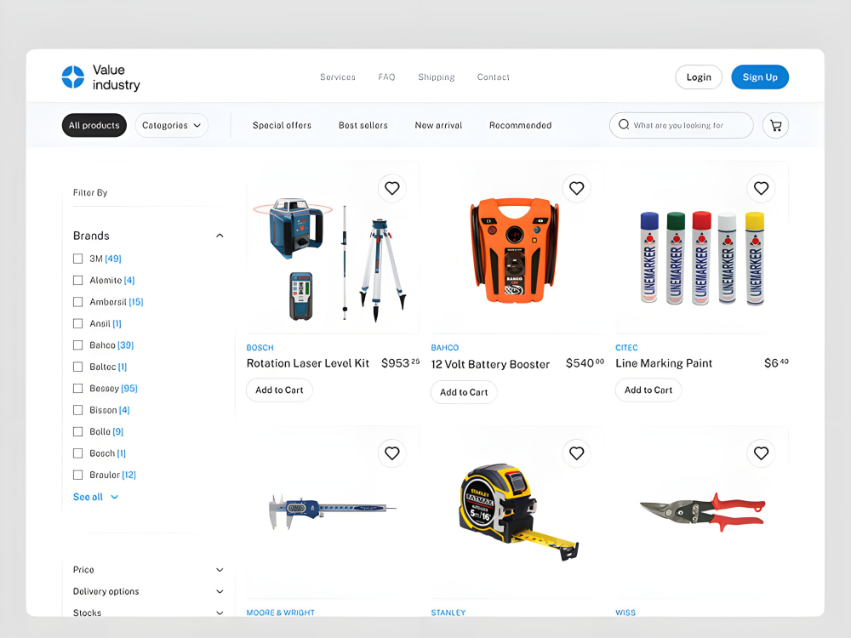This screenshot has width=851, height=638.
Task: Expand the Price filter section
Action: point(220,570)
